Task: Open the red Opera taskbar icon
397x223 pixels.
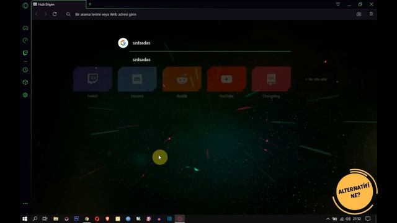Action: [x=97, y=219]
